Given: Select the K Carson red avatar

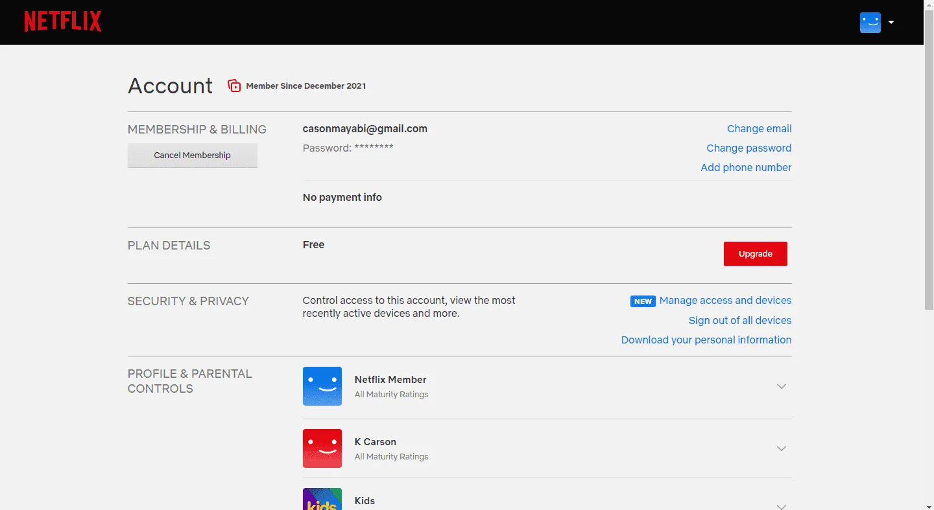Looking at the screenshot, I should coord(322,448).
